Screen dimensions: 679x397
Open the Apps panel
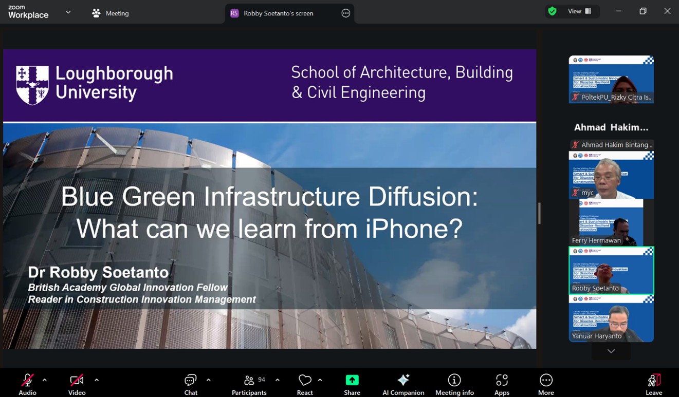tap(502, 384)
